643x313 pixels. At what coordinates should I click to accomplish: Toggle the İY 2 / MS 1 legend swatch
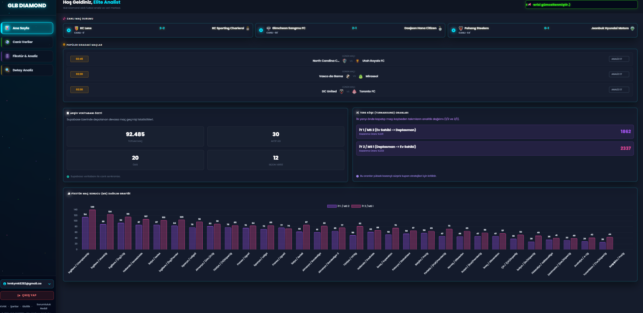(356, 206)
